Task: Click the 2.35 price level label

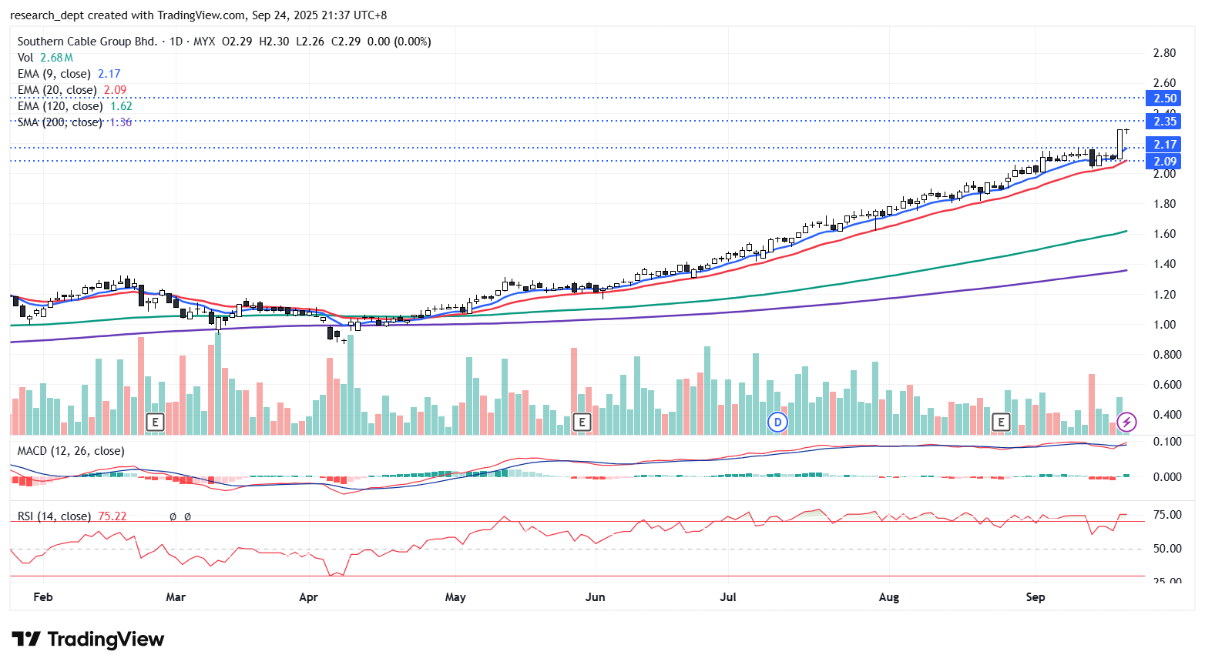Action: (1164, 122)
